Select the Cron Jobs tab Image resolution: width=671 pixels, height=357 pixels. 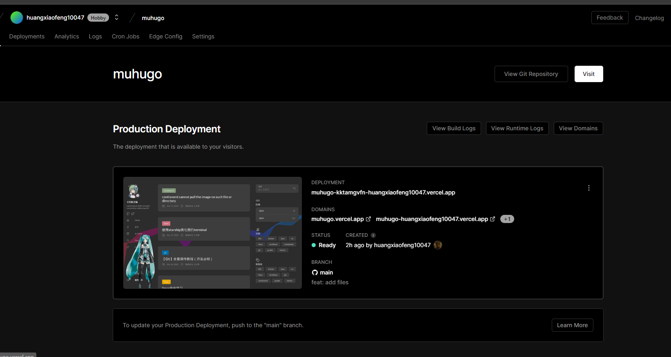125,36
